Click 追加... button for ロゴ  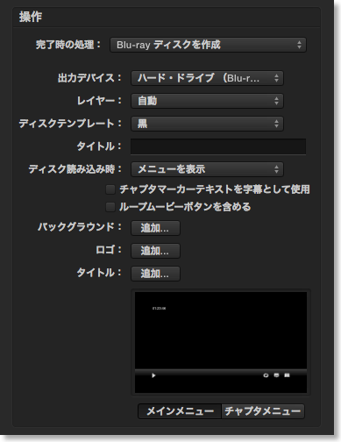click(x=155, y=251)
